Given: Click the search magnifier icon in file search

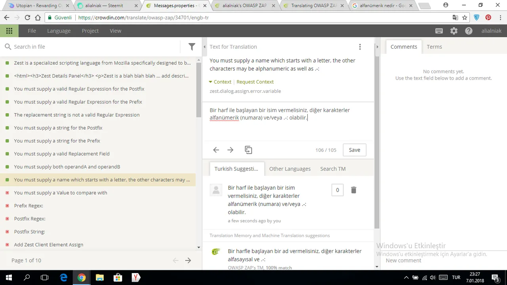Looking at the screenshot, I should pyautogui.click(x=8, y=47).
